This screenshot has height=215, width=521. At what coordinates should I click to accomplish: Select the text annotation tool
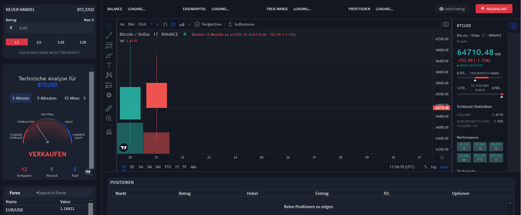109,65
